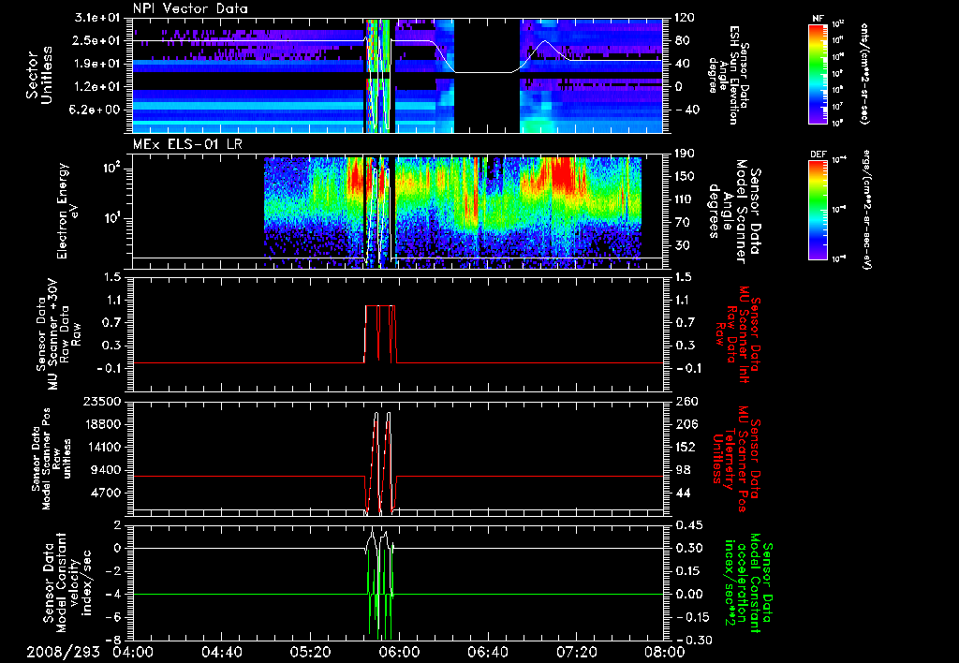The height and width of the screenshot is (663, 959).
Task: Click the green "Model Constant acceleration" label
Action: pos(747,582)
